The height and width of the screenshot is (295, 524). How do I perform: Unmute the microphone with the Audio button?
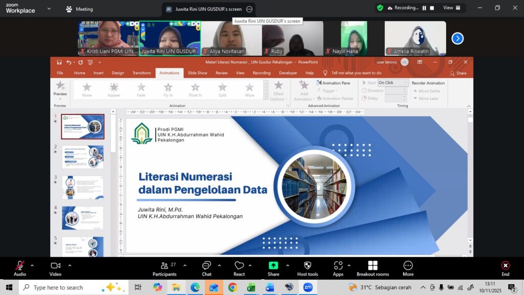19,266
